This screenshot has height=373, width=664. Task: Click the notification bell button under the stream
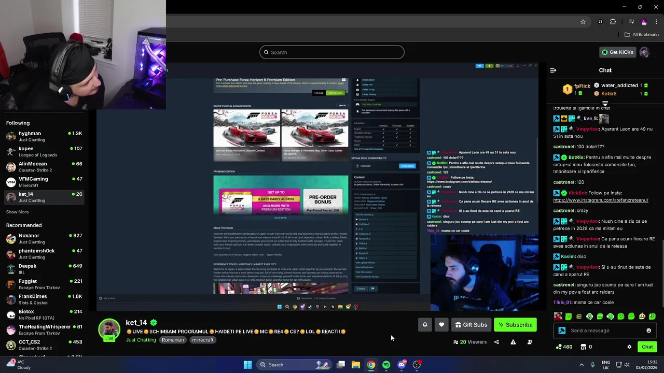click(x=425, y=325)
